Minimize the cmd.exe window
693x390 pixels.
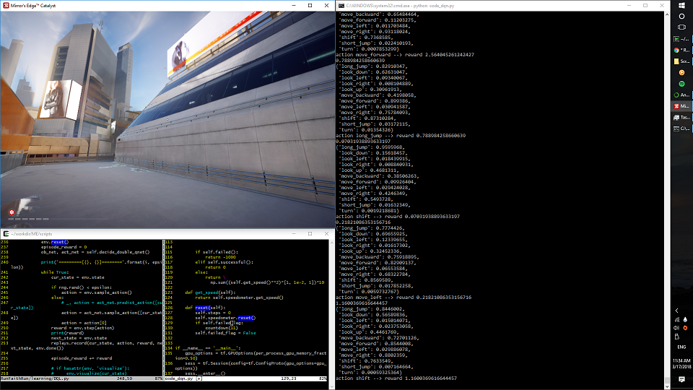click(x=629, y=5)
